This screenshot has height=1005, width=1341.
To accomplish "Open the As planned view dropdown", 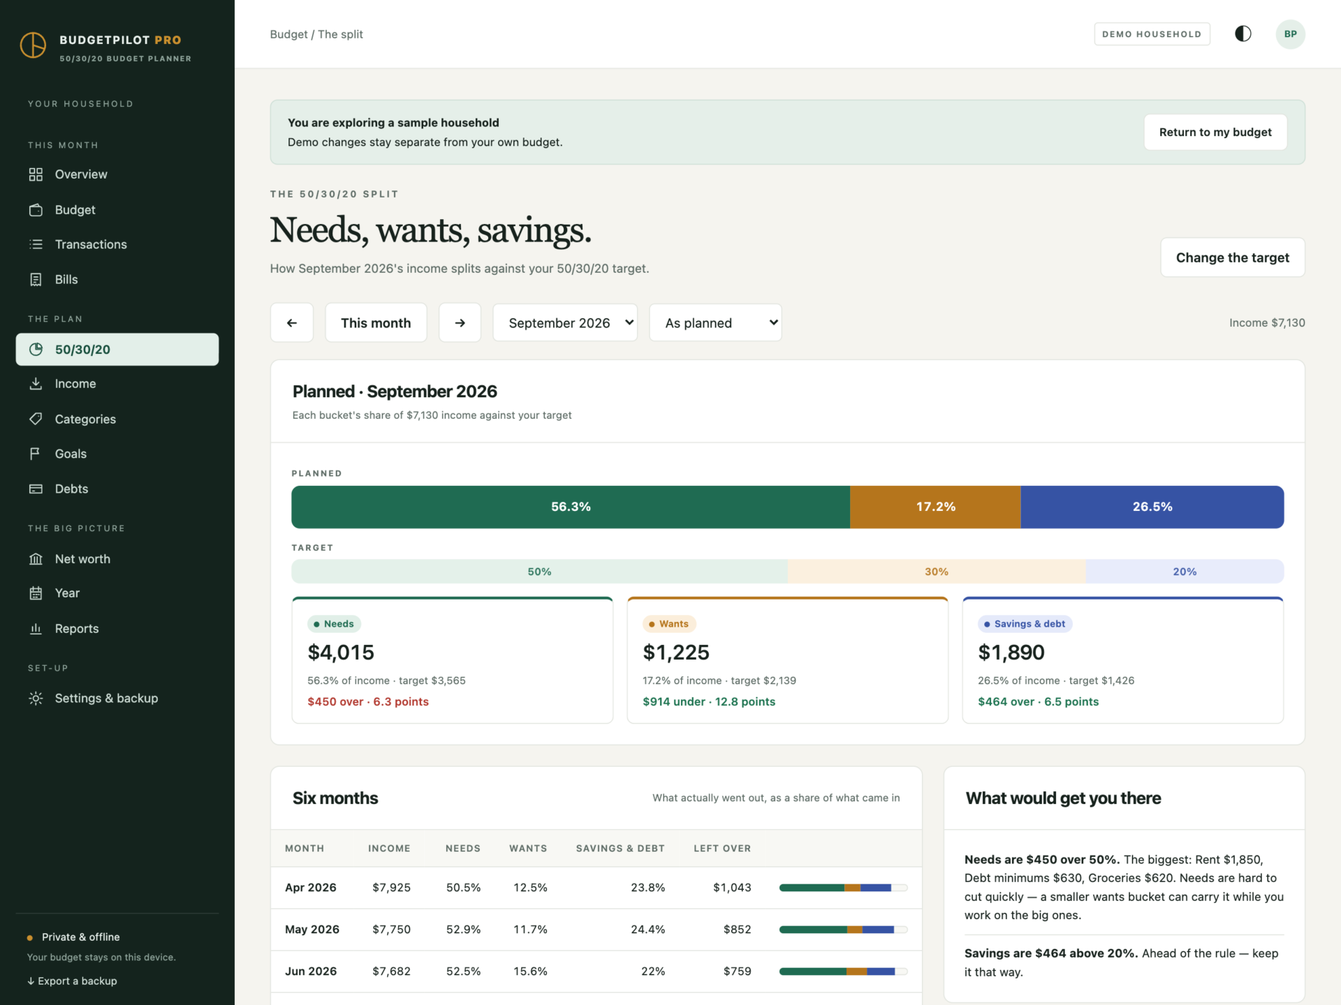I will point(715,322).
